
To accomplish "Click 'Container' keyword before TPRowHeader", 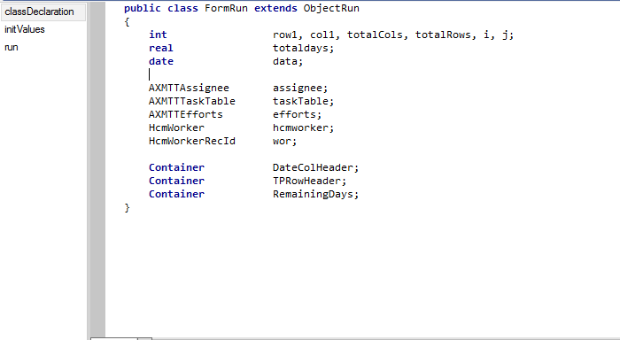I will coord(176,182).
